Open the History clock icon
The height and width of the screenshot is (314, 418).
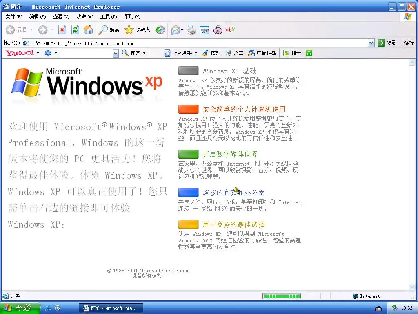pyautogui.click(x=160, y=29)
